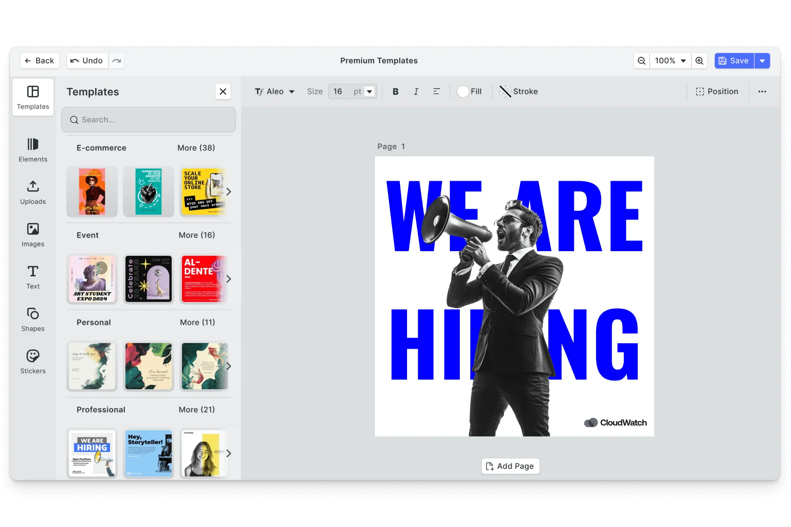This screenshot has height=527, width=791.
Task: Show More (21) Professional templates
Action: tap(197, 410)
